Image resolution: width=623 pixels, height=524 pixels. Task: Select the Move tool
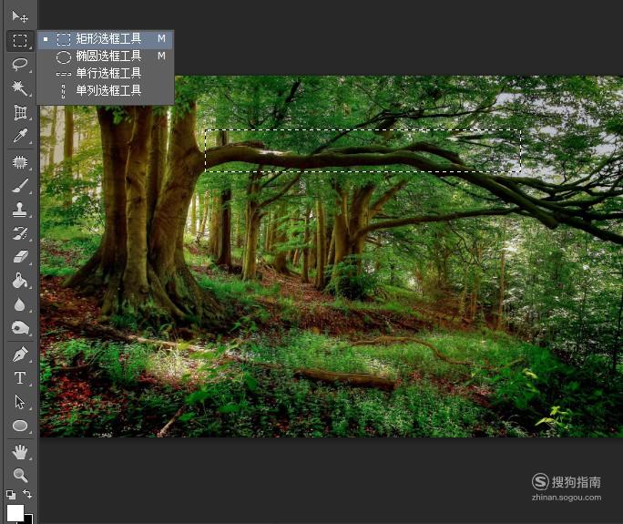tap(19, 16)
